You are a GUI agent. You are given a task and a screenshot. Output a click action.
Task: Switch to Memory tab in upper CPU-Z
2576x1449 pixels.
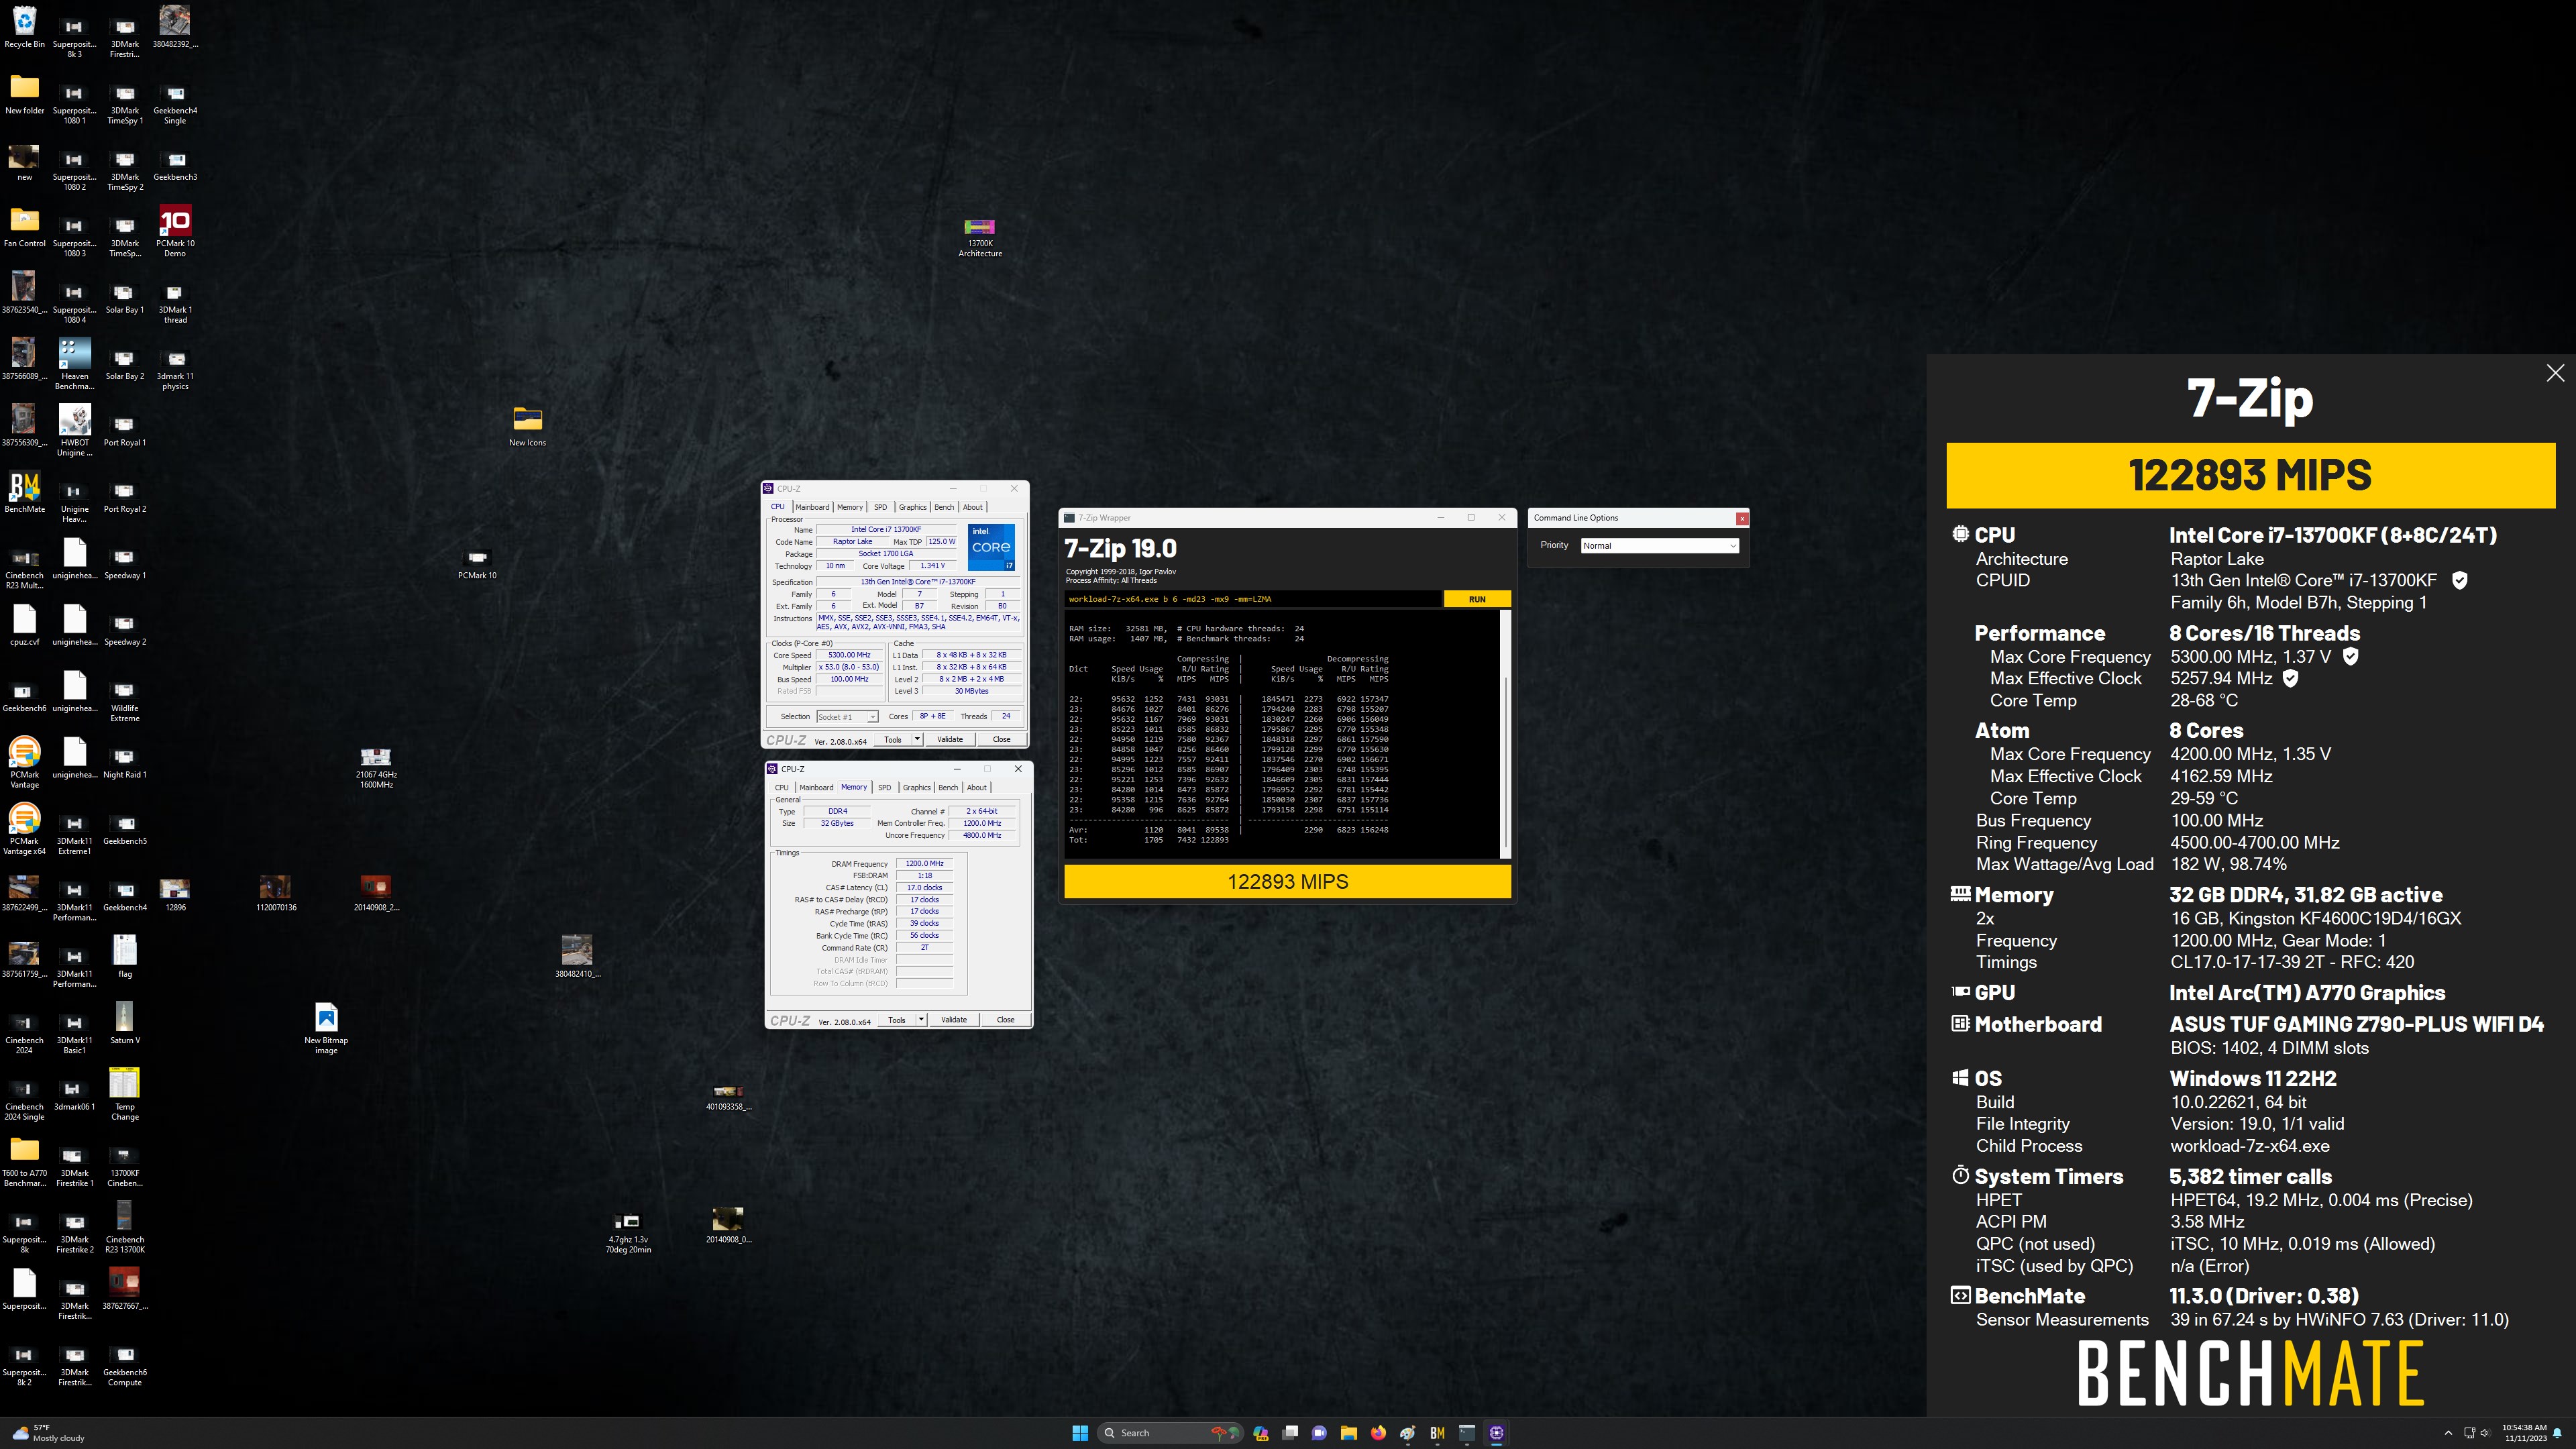(850, 507)
